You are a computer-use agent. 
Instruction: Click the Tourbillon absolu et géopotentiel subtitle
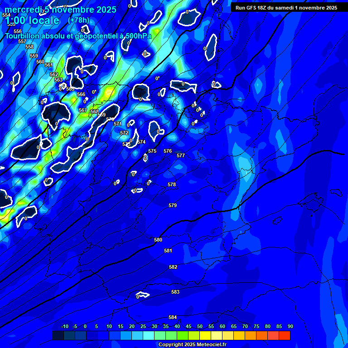coord(78,36)
